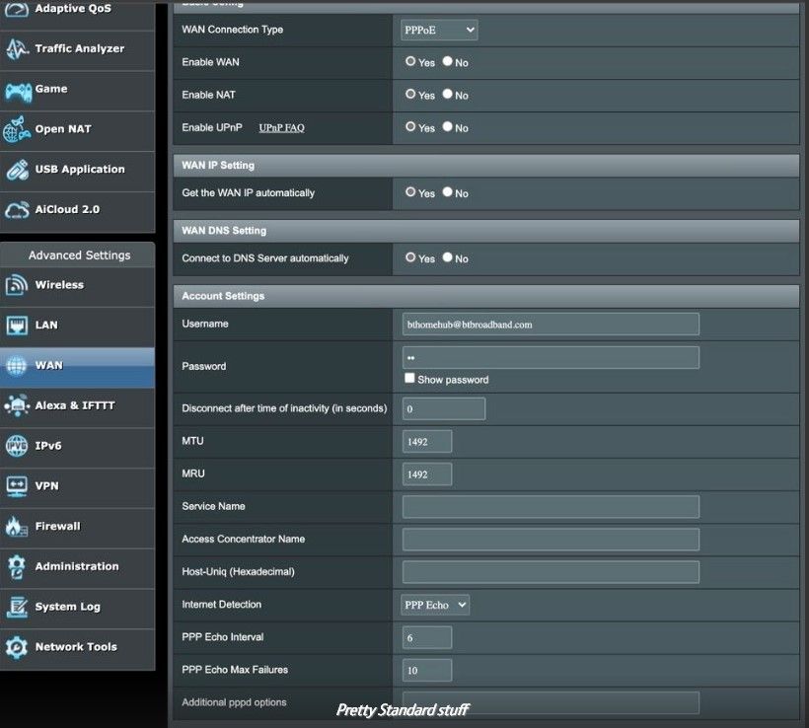Set Enable NAT to No

(448, 95)
